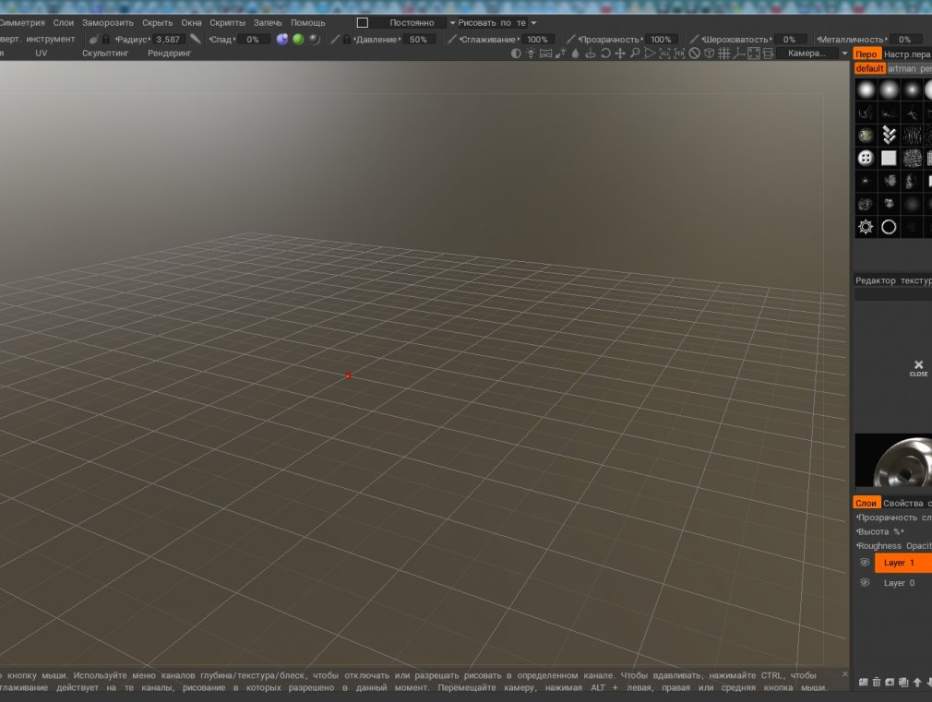932x702 pixels.
Task: Toggle the axis display icon
Action: tap(739, 54)
